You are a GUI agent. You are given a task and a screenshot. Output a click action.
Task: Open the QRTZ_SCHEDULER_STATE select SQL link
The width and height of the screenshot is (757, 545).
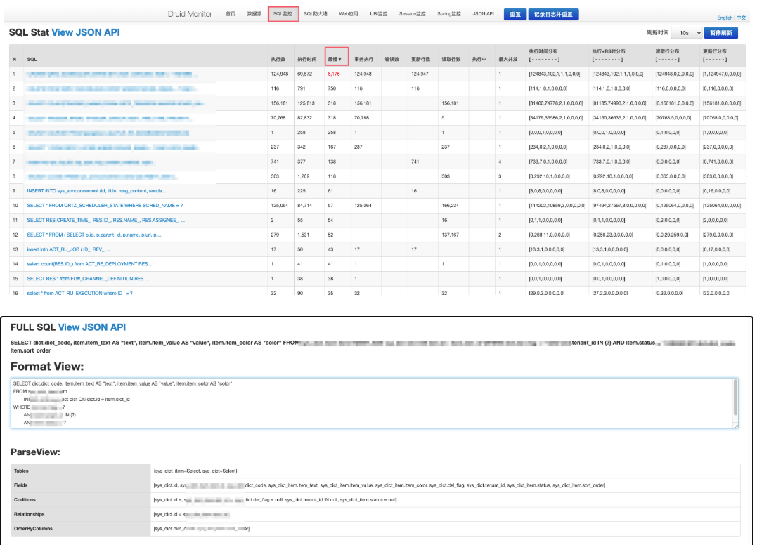tap(105, 205)
